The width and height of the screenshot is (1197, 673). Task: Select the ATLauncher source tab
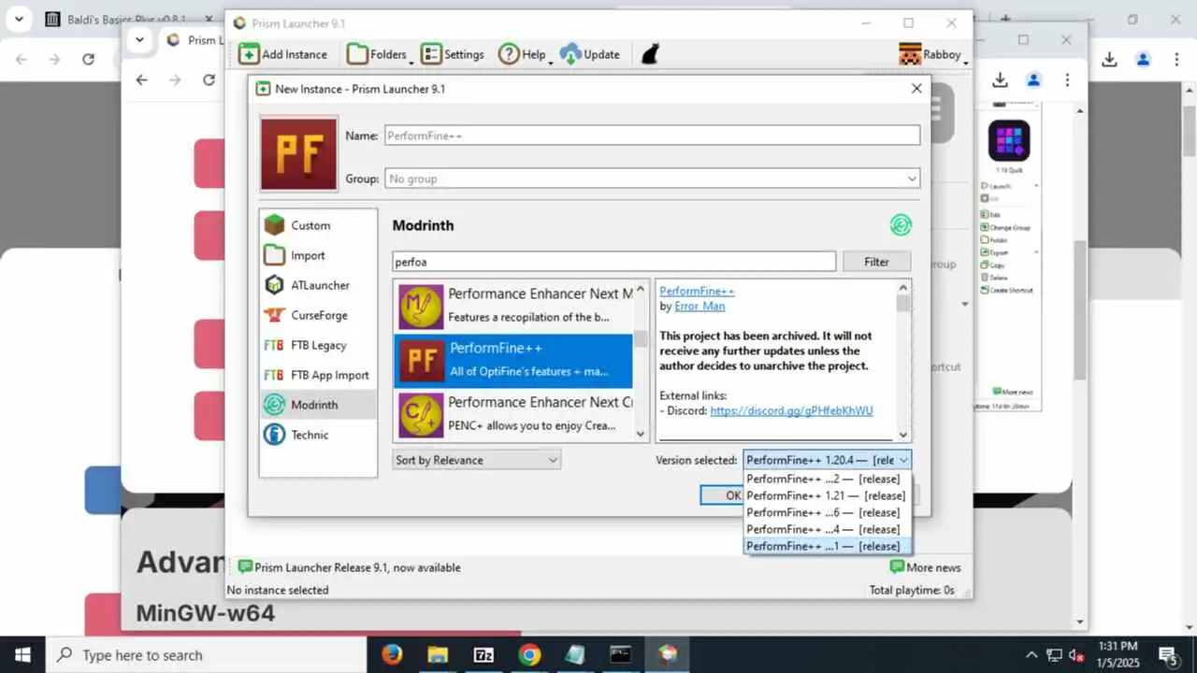(x=319, y=285)
